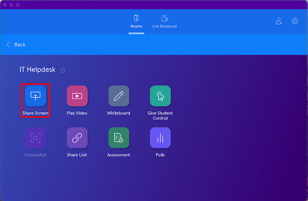Select the Give Student Control icon
308x201 pixels.
tap(160, 96)
